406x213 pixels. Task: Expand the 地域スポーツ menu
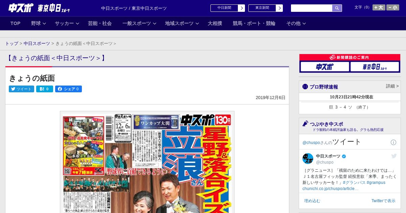[x=182, y=23]
